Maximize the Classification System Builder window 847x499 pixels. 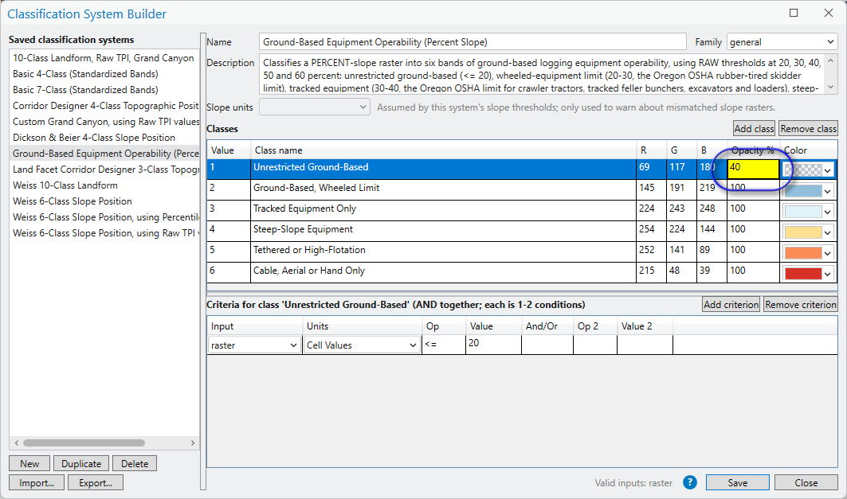tap(794, 13)
